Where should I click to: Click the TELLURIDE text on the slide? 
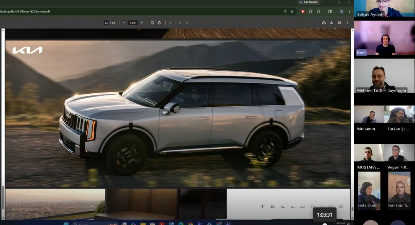(x=302, y=207)
